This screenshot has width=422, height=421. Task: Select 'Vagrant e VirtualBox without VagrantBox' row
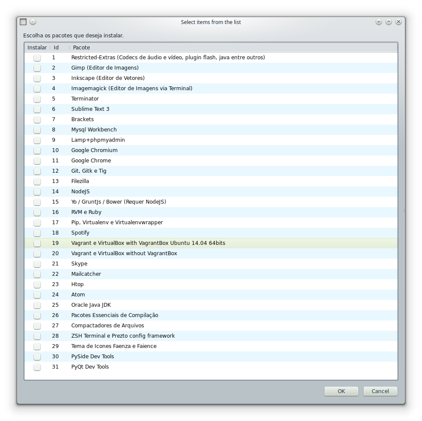pyautogui.click(x=211, y=253)
